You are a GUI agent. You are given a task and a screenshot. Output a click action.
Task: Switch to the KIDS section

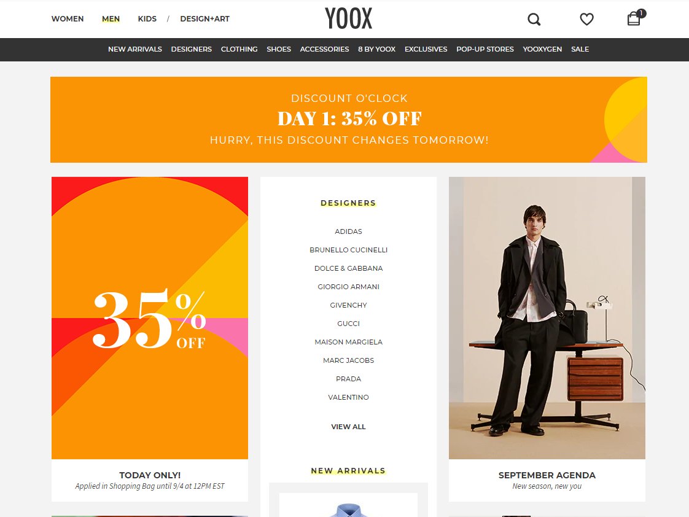coord(147,19)
